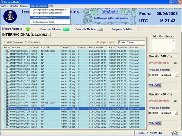Click the green Enlace Remoto status light
The height and width of the screenshot is (136, 182).
(x=28, y=29)
